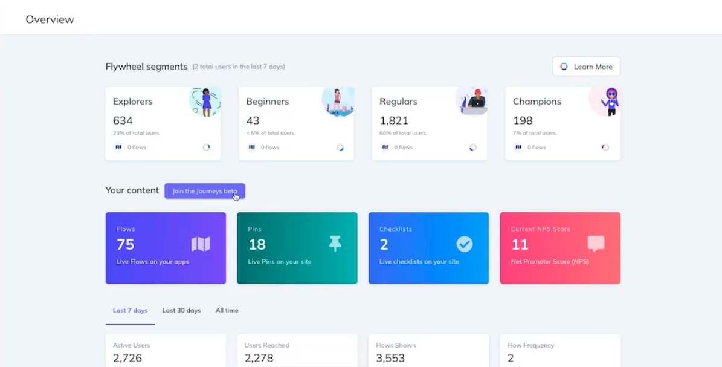
Task: Select the All time filter tab
Action: click(227, 310)
